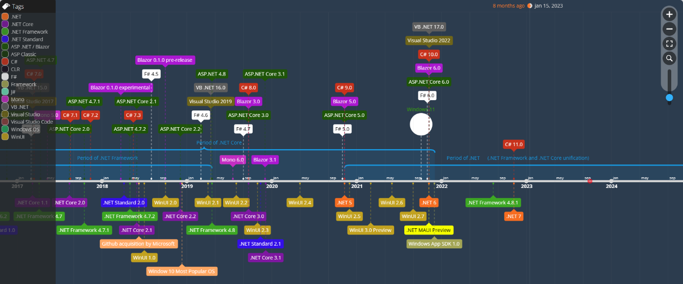683x284 pixels.
Task: Select the Blazor 6.0 event
Action: pyautogui.click(x=429, y=68)
